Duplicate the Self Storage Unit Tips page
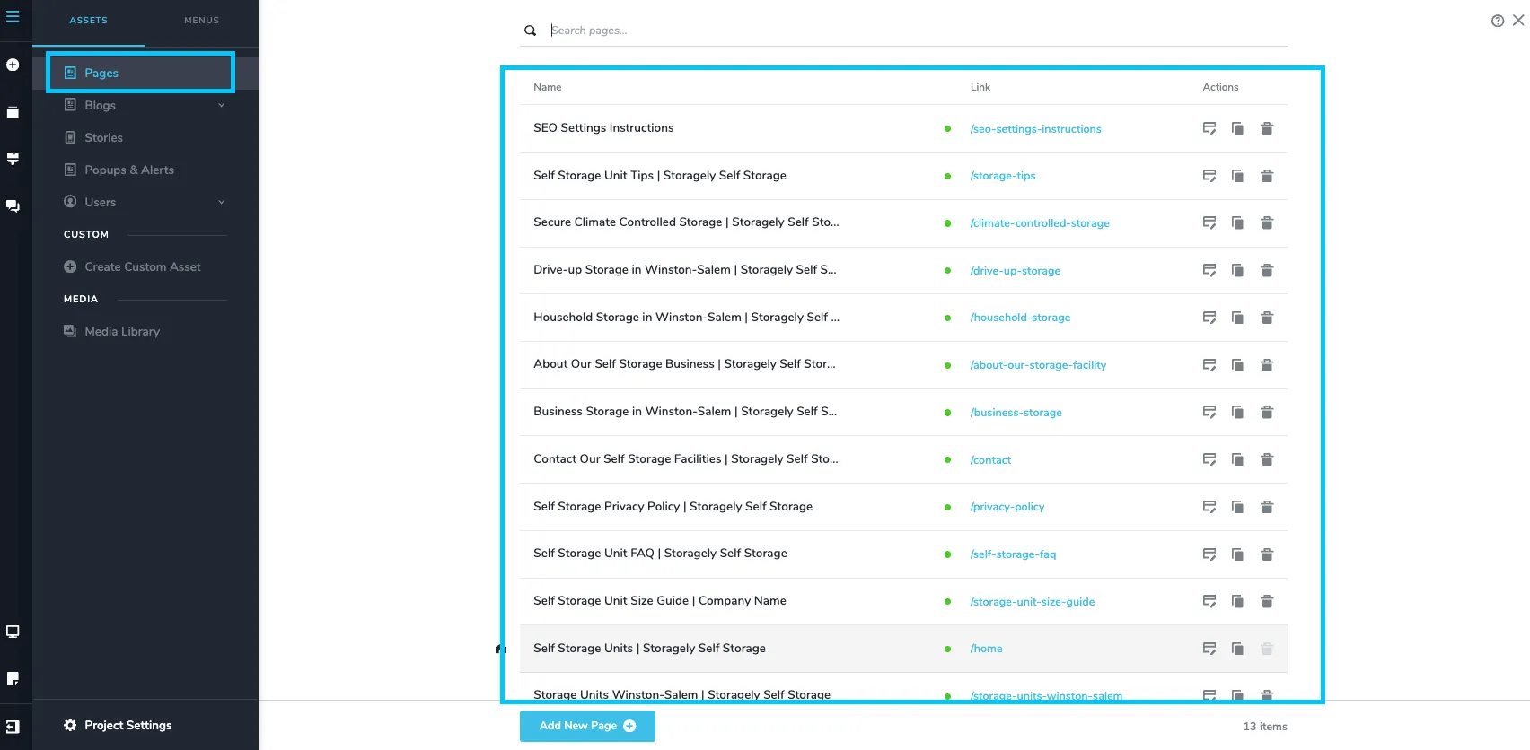Viewport: 1530px width, 750px height. tap(1237, 176)
